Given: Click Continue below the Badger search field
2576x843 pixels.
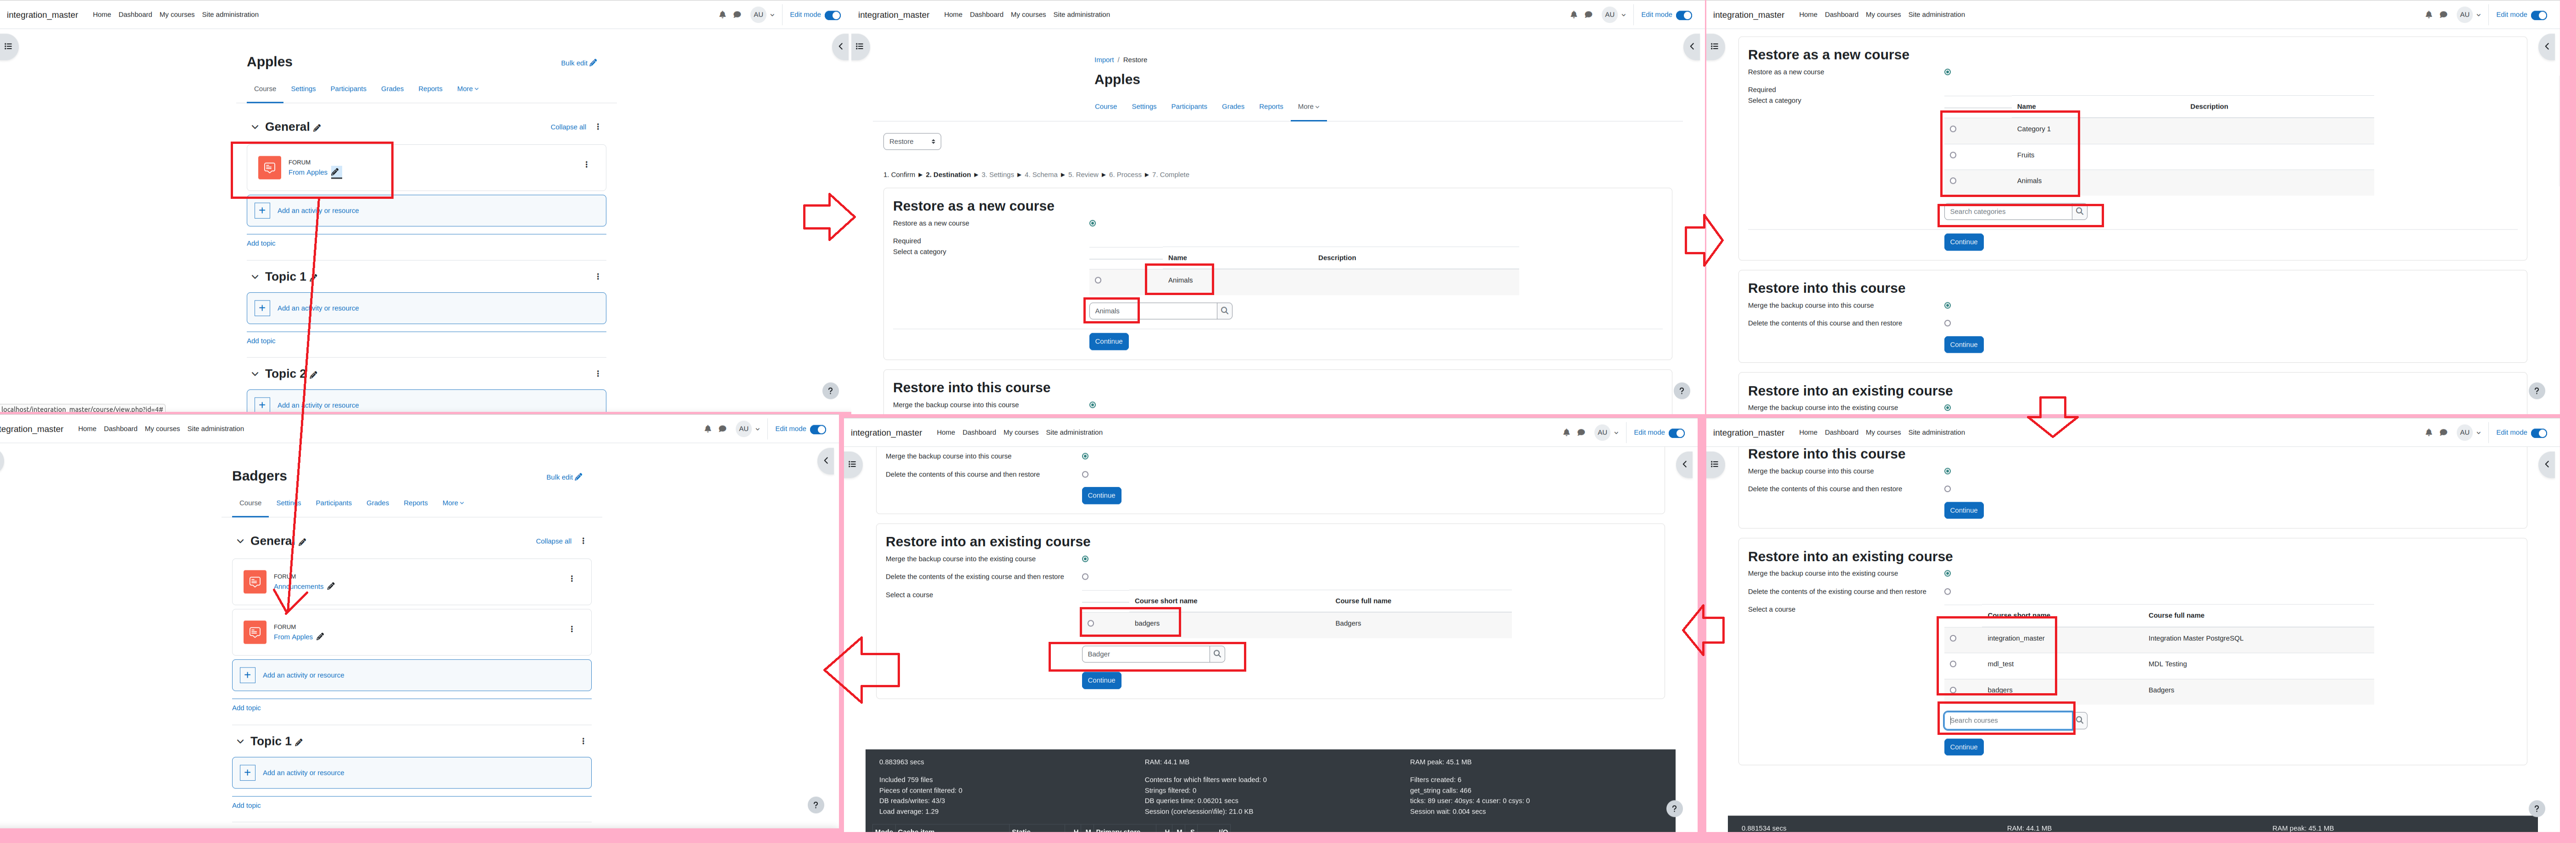Looking at the screenshot, I should click(1101, 681).
